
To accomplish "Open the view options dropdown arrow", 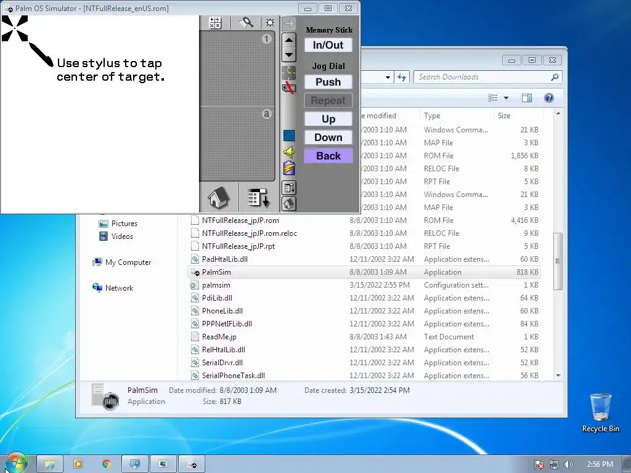I will tap(507, 98).
